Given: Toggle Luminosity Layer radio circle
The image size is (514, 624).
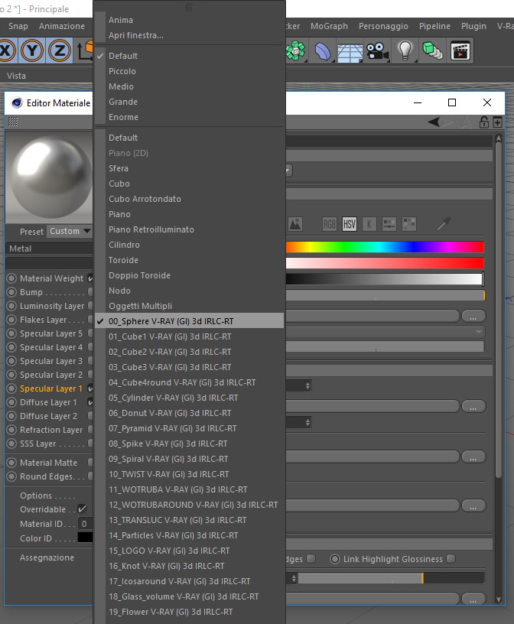Looking at the screenshot, I should pyautogui.click(x=12, y=306).
